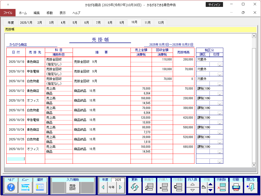This screenshot has width=261, height=196.
Task: Click the 閉じる exit door icon
Action: tap(251, 188)
